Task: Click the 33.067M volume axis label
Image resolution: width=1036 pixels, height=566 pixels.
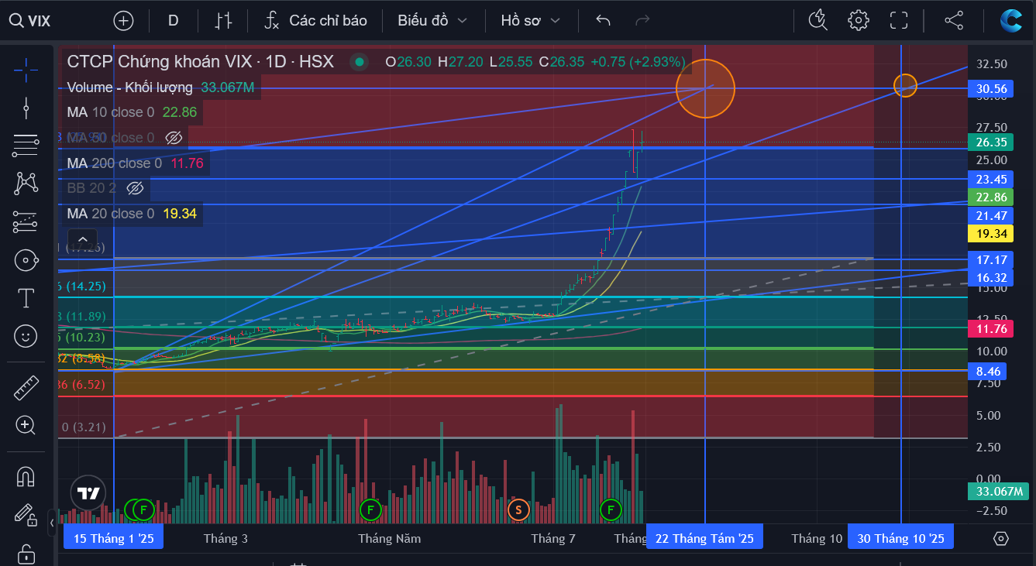Action: [998, 492]
